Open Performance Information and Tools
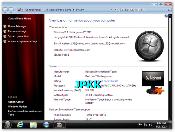The image size is (175, 132). tap(25, 113)
